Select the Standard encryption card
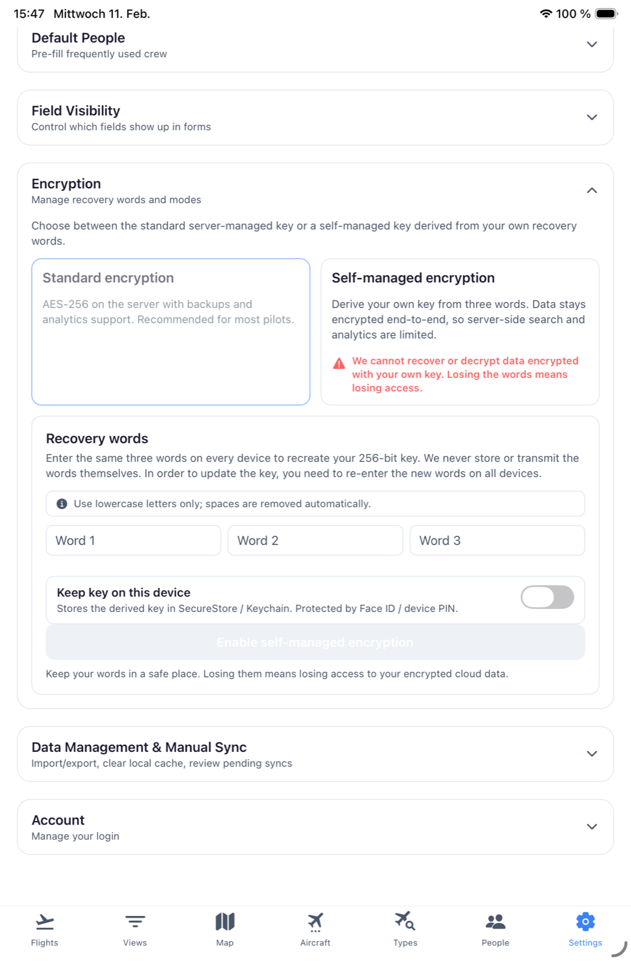The height and width of the screenshot is (961, 631). point(171,332)
